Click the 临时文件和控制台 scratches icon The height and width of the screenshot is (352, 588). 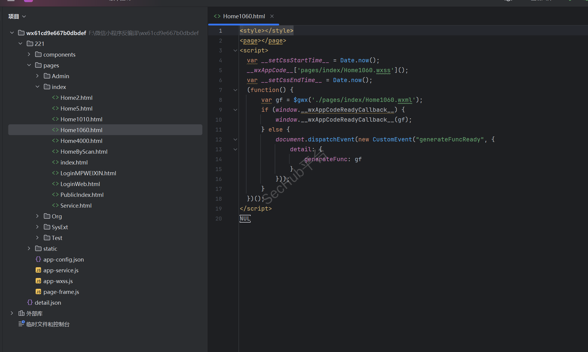click(x=21, y=324)
